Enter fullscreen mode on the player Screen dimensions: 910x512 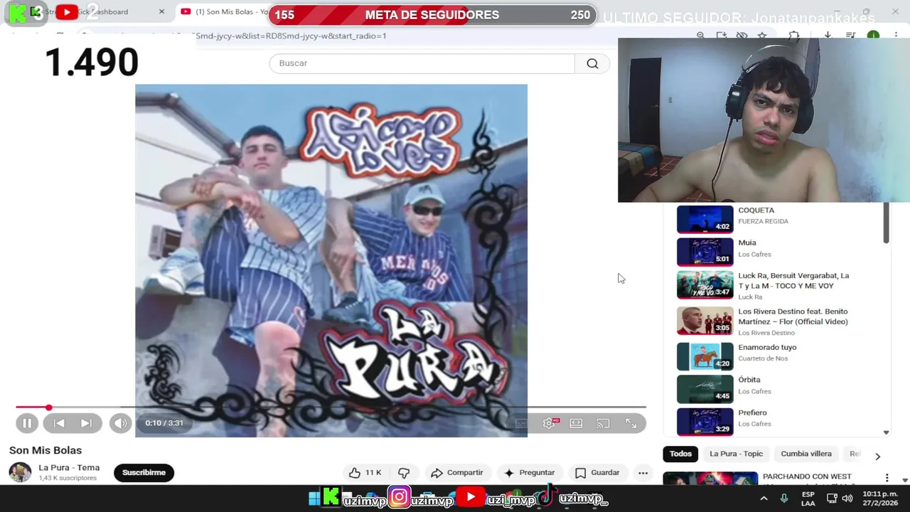point(631,423)
